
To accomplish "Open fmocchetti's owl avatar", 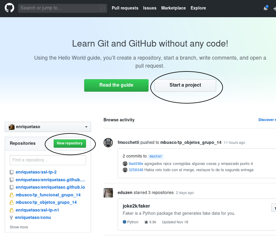I will coord(108,142).
